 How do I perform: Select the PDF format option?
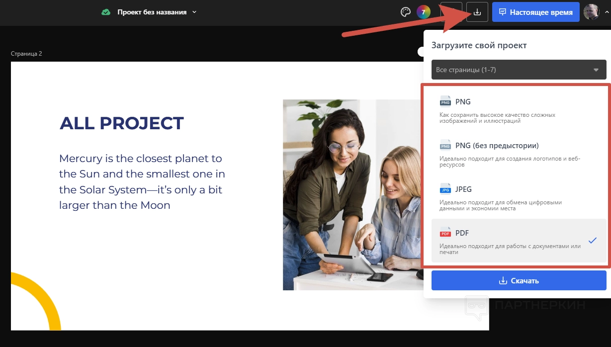pyautogui.click(x=519, y=241)
